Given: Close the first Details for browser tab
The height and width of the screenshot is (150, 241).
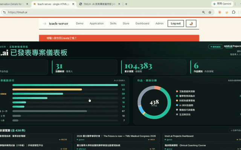Looking at the screenshot, I should (x=27, y=4).
